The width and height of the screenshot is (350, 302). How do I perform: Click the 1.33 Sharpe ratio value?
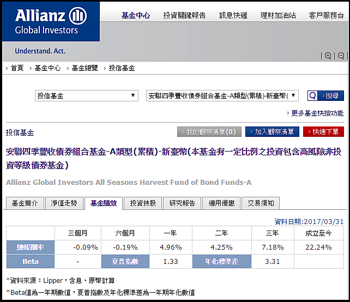pos(171,261)
